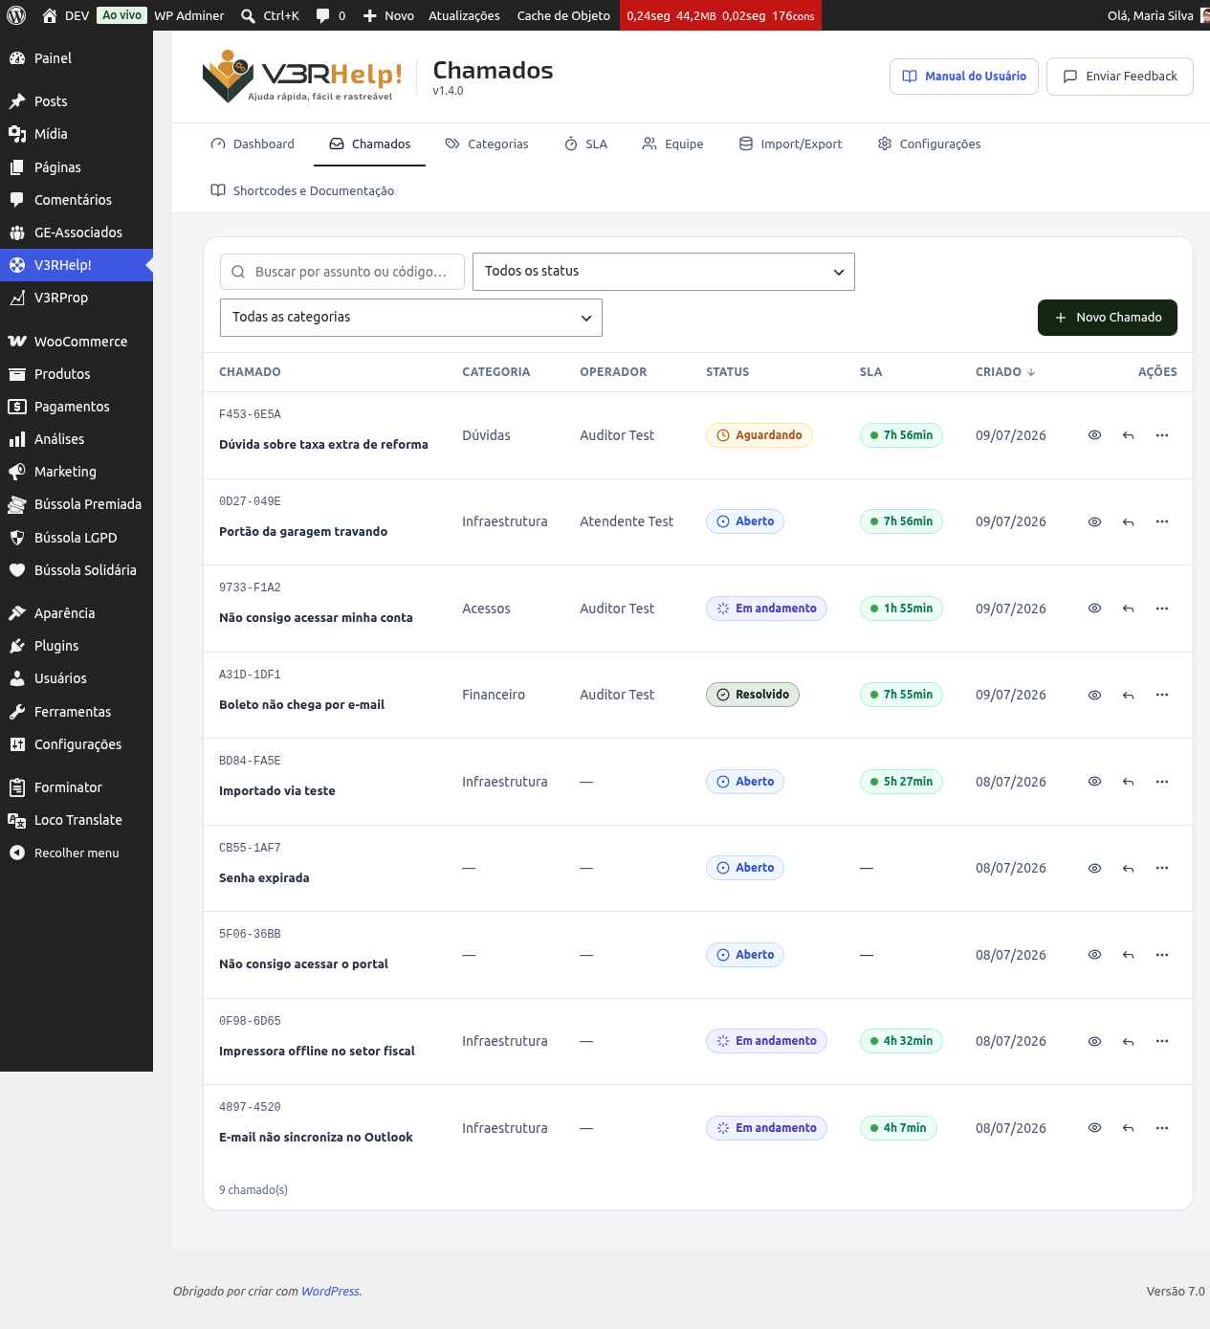Open the Equipe tab

coord(672,144)
